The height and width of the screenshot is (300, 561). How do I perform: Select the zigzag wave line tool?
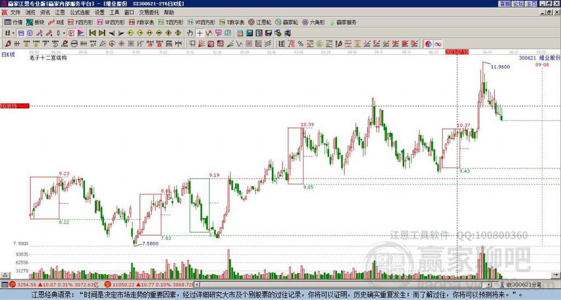(x=239, y=44)
